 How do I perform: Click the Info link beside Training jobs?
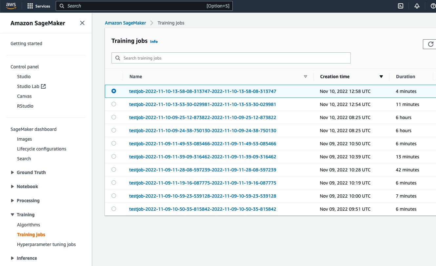tap(154, 42)
